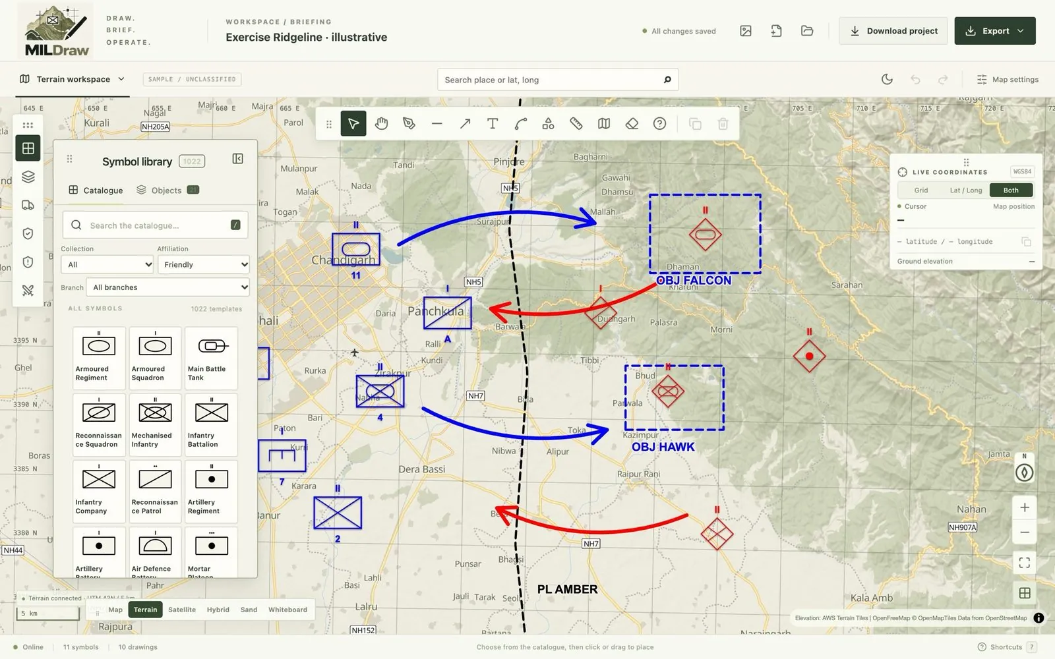Choose the text tool
Image resolution: width=1055 pixels, height=659 pixels.
[x=493, y=124]
